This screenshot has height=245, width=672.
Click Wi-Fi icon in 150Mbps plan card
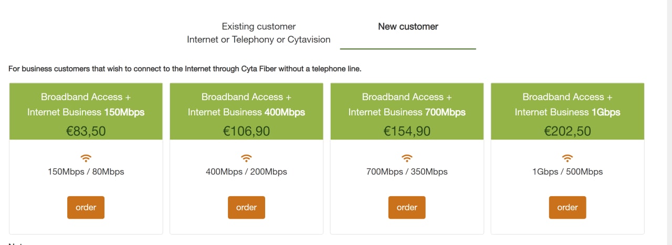pos(86,158)
